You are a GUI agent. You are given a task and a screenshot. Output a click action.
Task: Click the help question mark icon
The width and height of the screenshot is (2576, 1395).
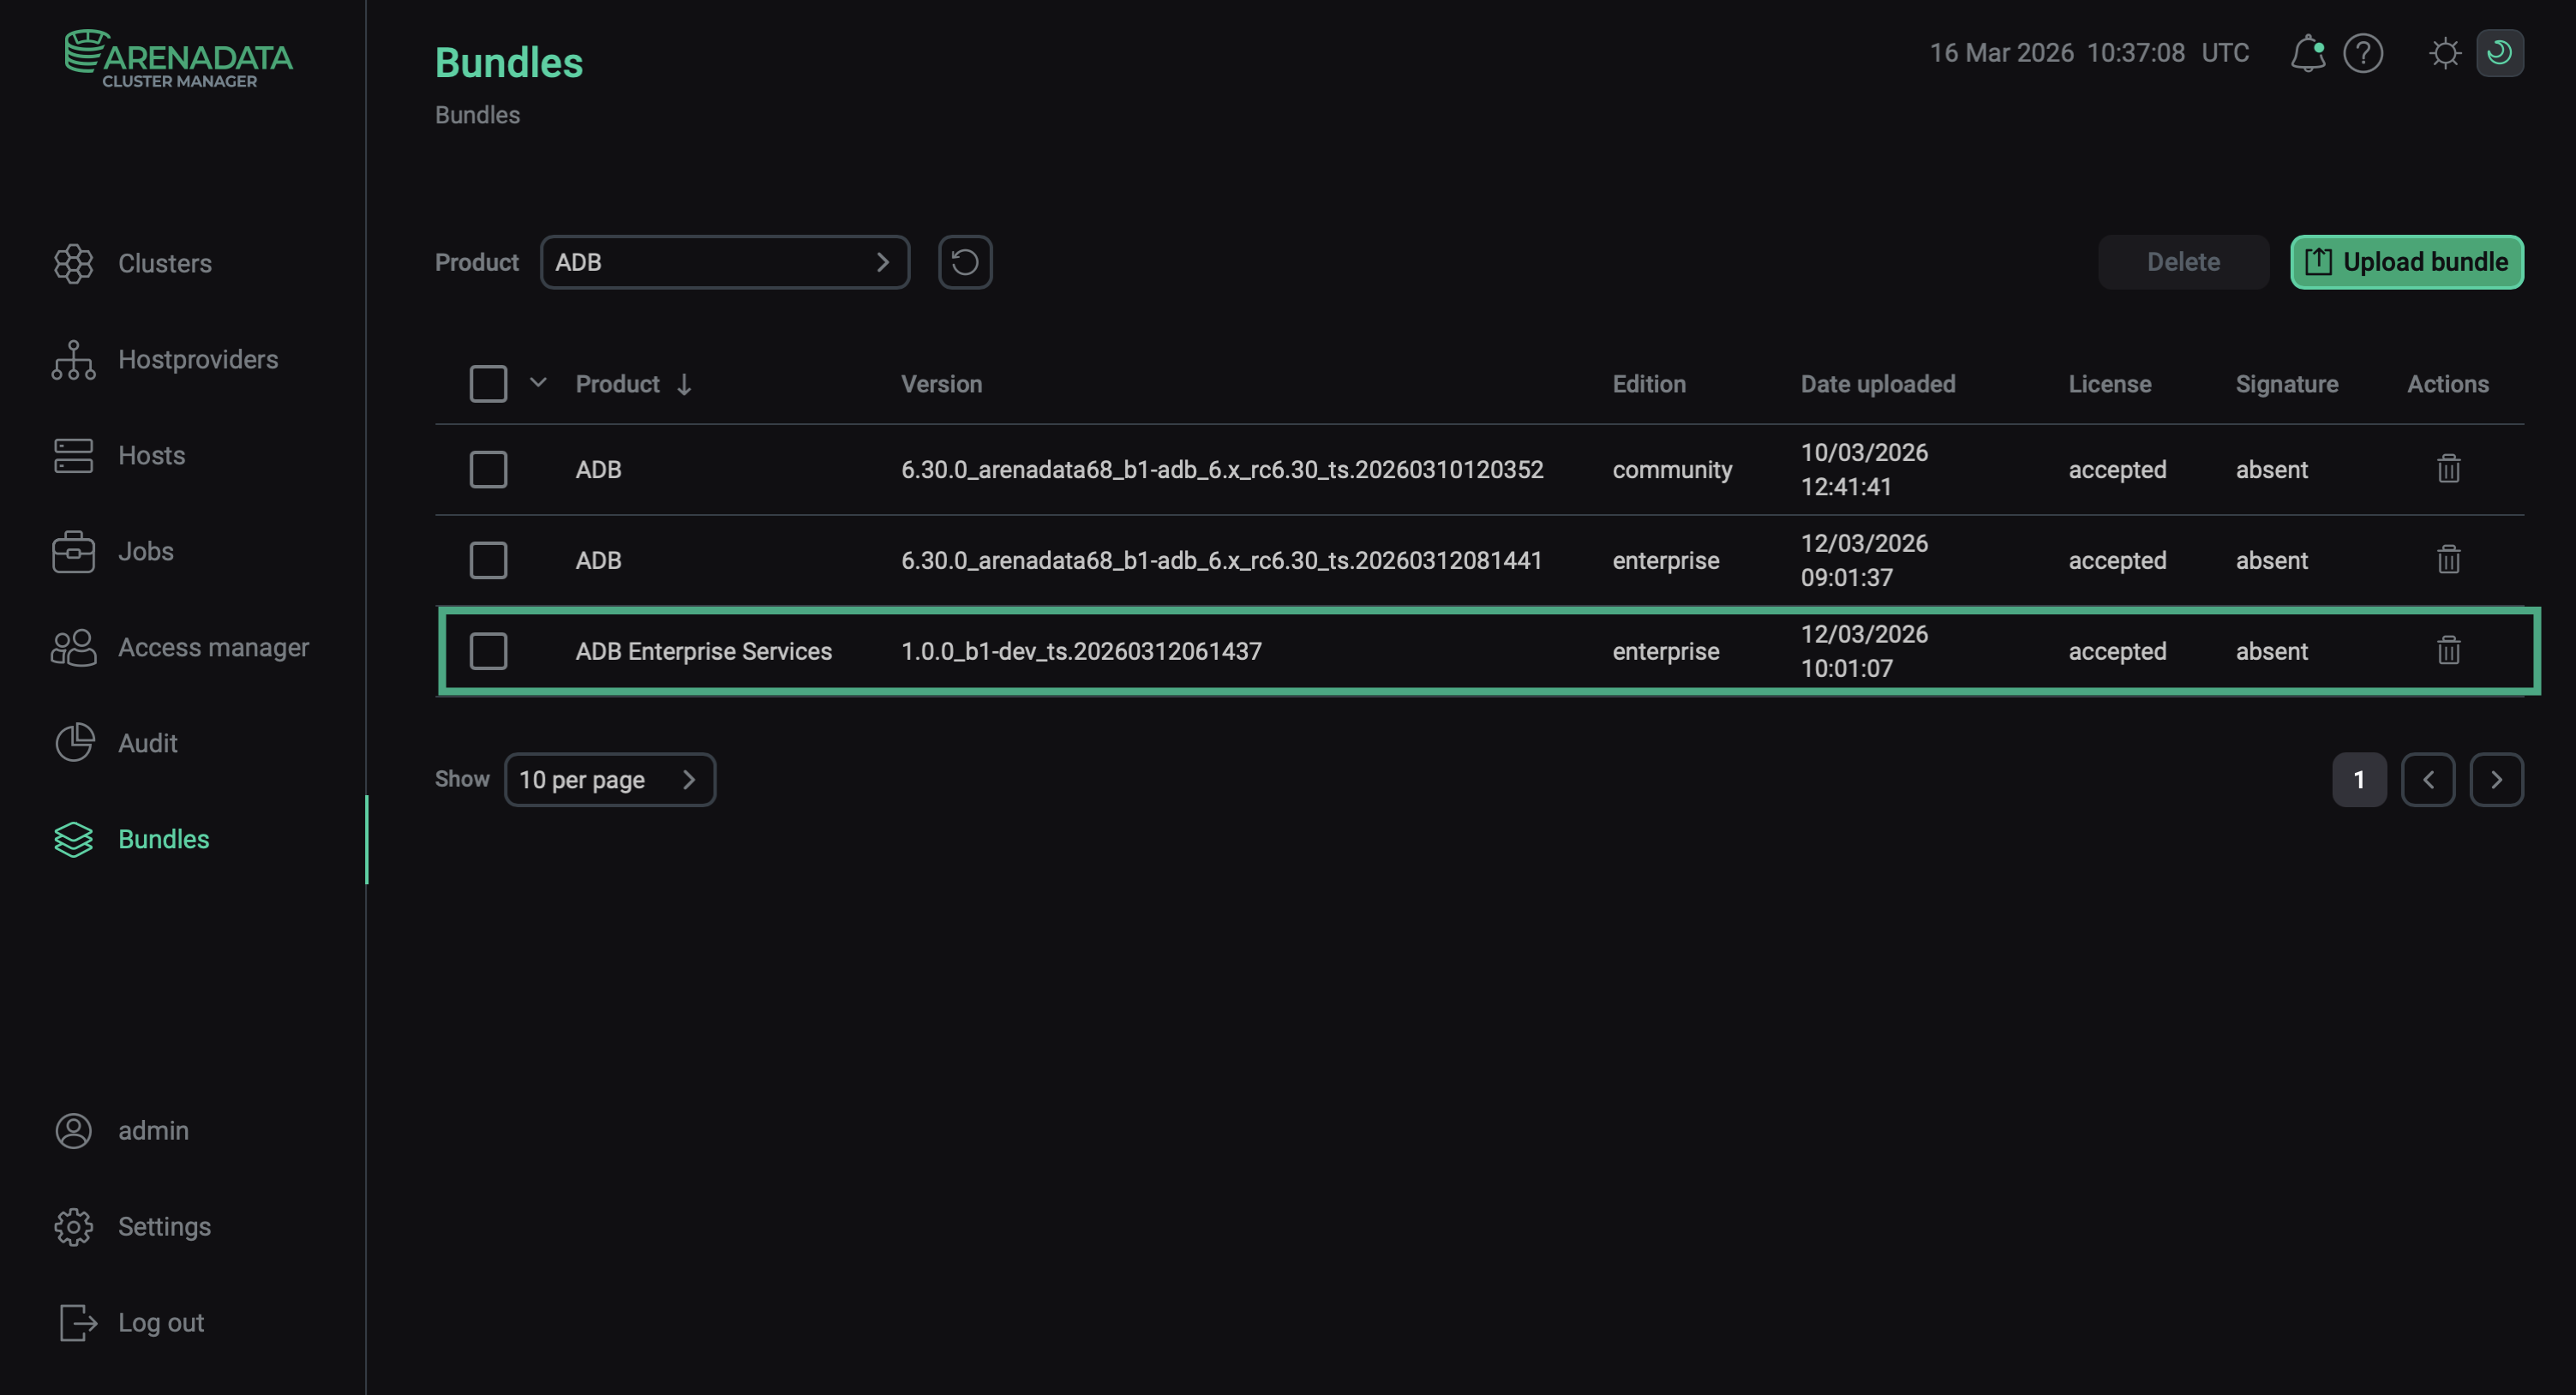pos(2363,53)
